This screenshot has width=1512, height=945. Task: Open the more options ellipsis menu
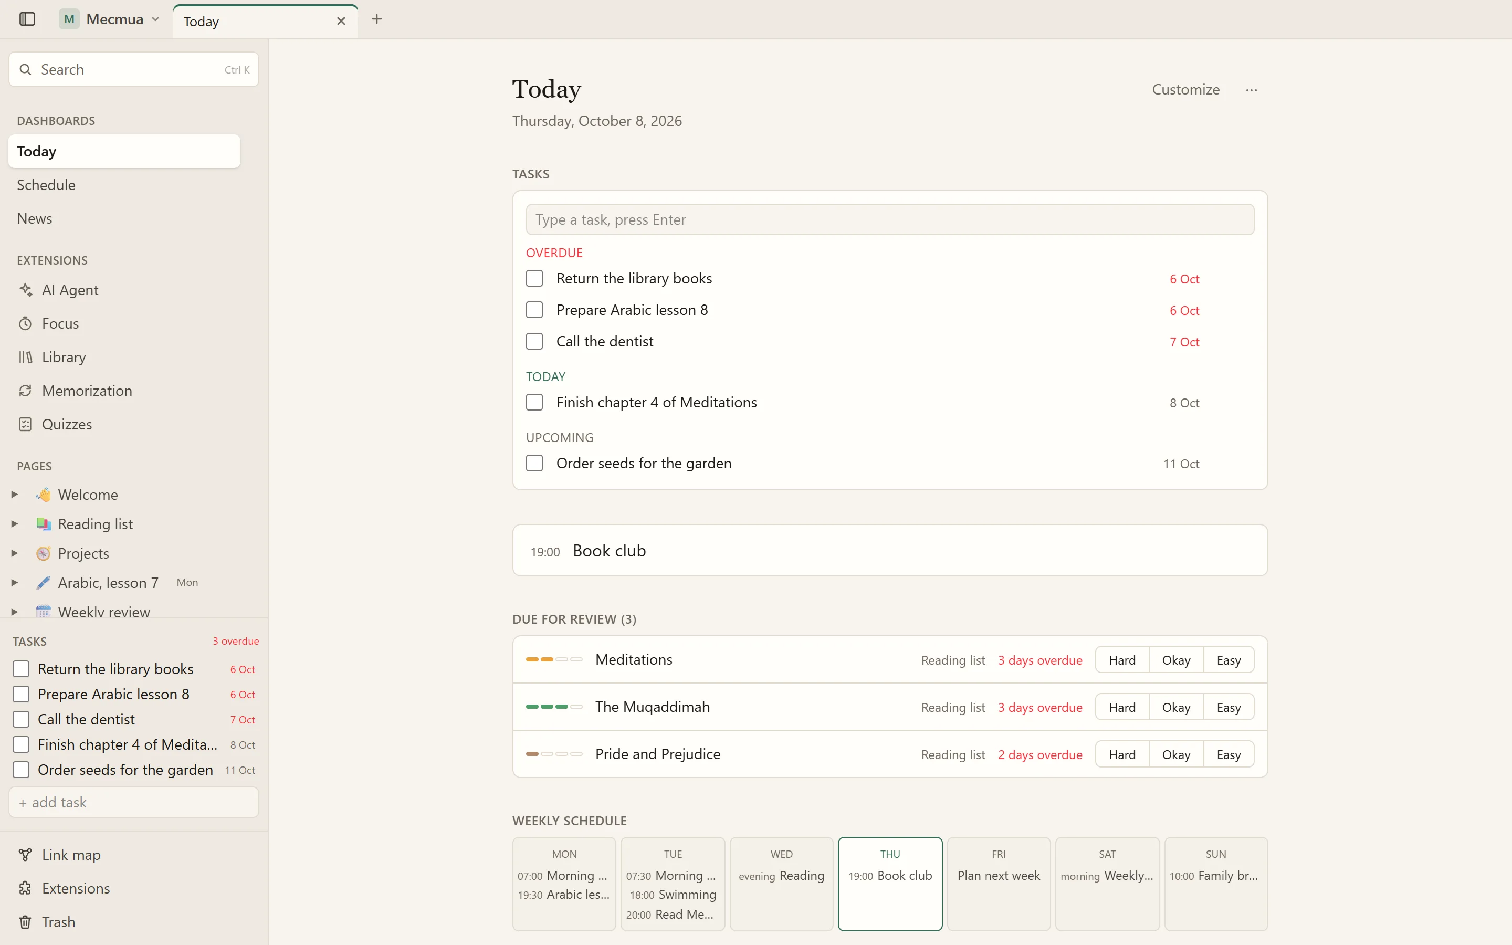(1251, 90)
